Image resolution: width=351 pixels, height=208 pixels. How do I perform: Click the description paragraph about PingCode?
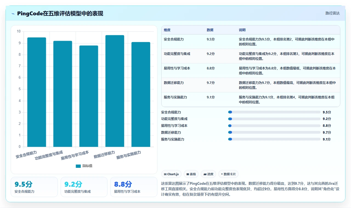pyautogui.click(x=251, y=189)
